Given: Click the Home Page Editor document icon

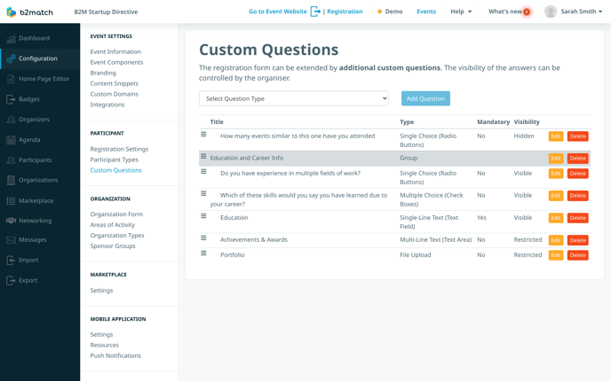Looking at the screenshot, I should point(11,79).
